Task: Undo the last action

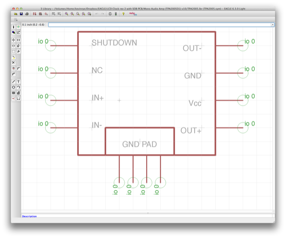Action: [97, 14]
